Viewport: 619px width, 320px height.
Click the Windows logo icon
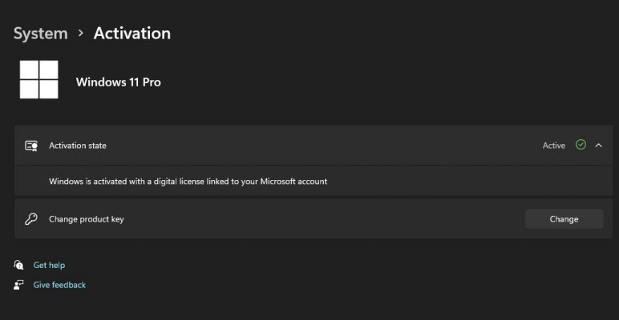tap(40, 79)
